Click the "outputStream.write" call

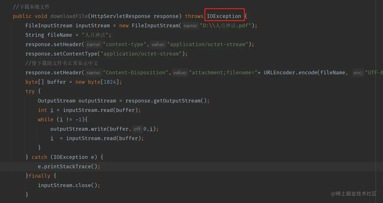click(78, 129)
